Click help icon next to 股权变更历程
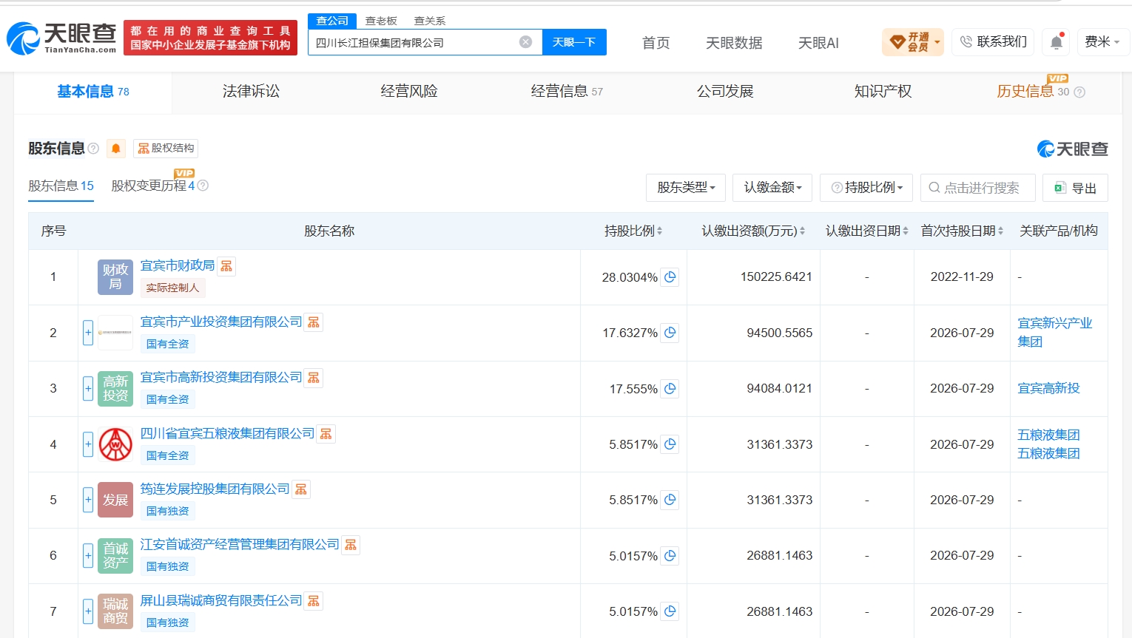 (x=203, y=186)
